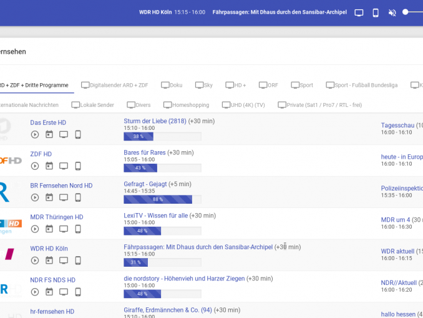
Task: Switch WDR HD Köln on TV
Action: point(64,261)
